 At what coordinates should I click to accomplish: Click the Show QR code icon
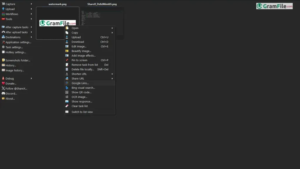67,92
